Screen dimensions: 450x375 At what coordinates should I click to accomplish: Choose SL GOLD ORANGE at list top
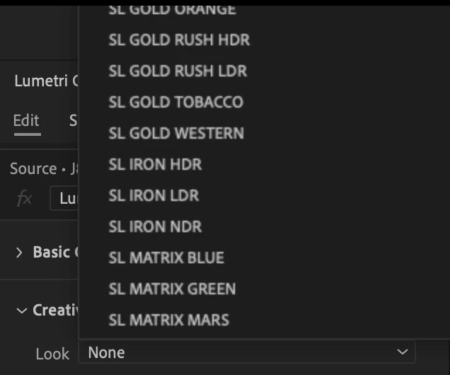click(x=172, y=10)
